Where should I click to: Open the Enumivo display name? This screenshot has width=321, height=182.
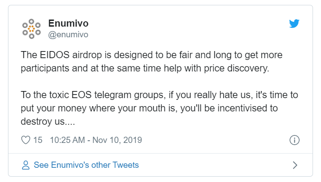(x=67, y=24)
